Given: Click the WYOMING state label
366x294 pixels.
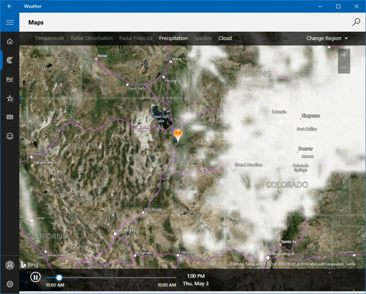Looking at the screenshot, I should 252,74.
